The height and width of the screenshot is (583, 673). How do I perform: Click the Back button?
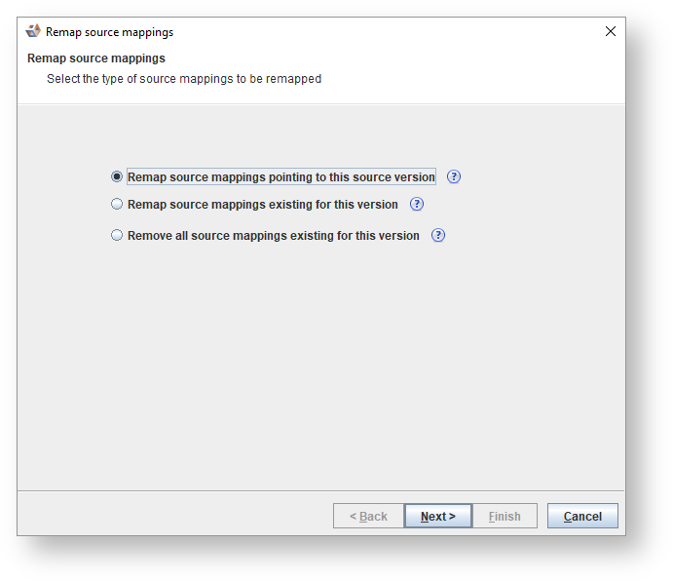(x=368, y=517)
